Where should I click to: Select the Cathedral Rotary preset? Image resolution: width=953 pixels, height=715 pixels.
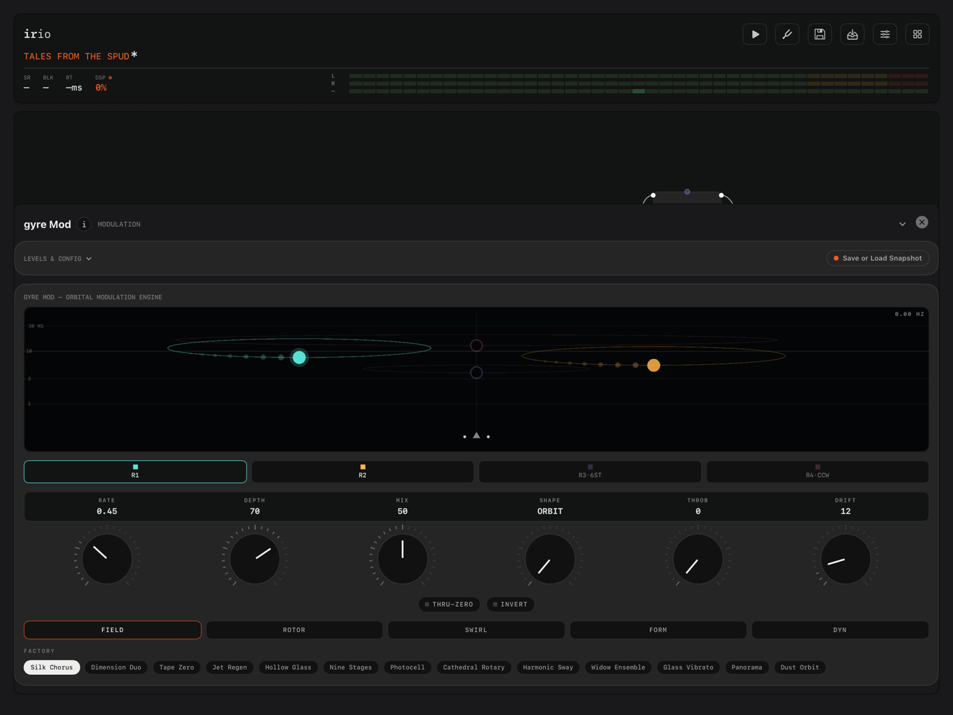point(474,667)
